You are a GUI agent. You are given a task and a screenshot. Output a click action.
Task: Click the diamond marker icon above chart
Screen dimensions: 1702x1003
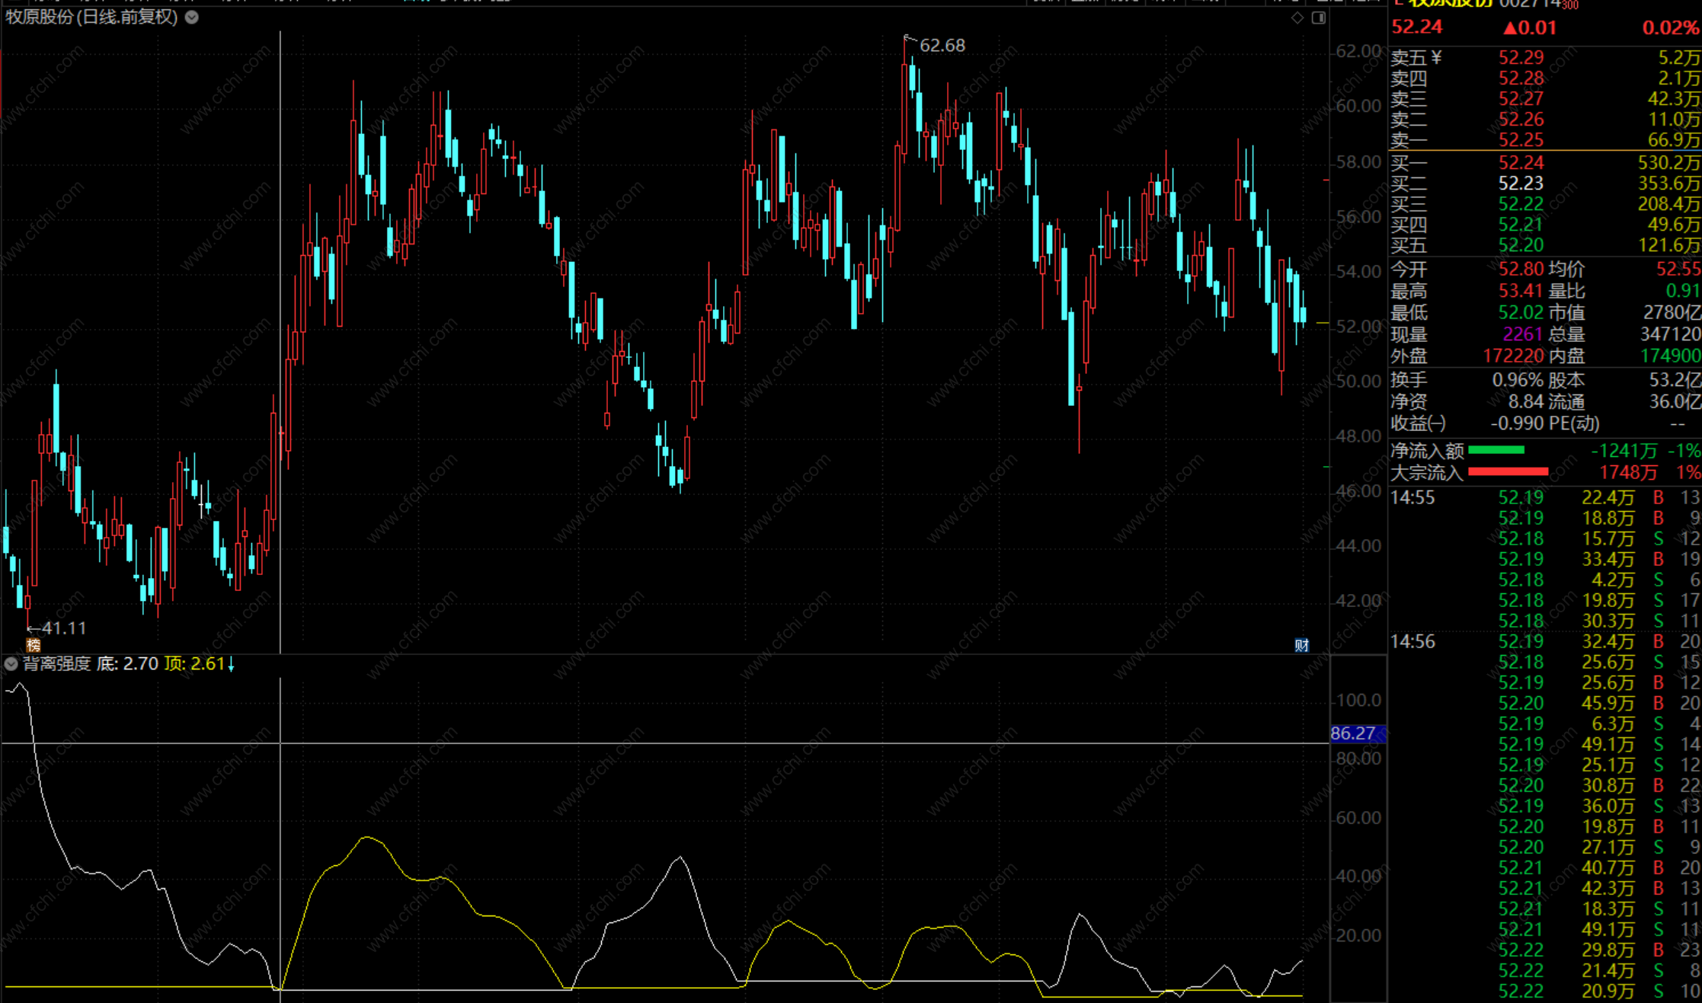click(1297, 18)
